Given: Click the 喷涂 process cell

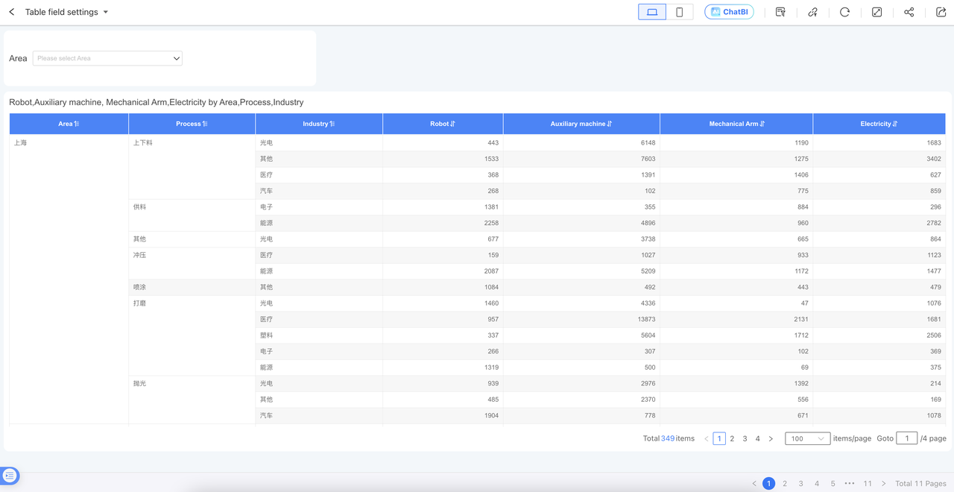Looking at the screenshot, I should 192,287.
